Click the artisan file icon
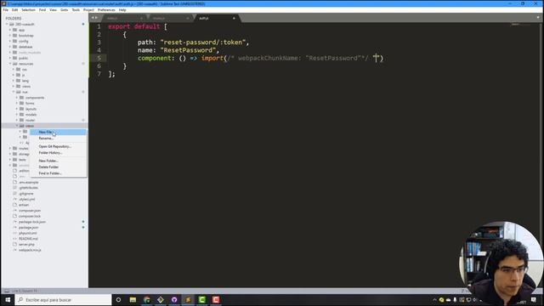Screen dimensions: 544x306 15,205
